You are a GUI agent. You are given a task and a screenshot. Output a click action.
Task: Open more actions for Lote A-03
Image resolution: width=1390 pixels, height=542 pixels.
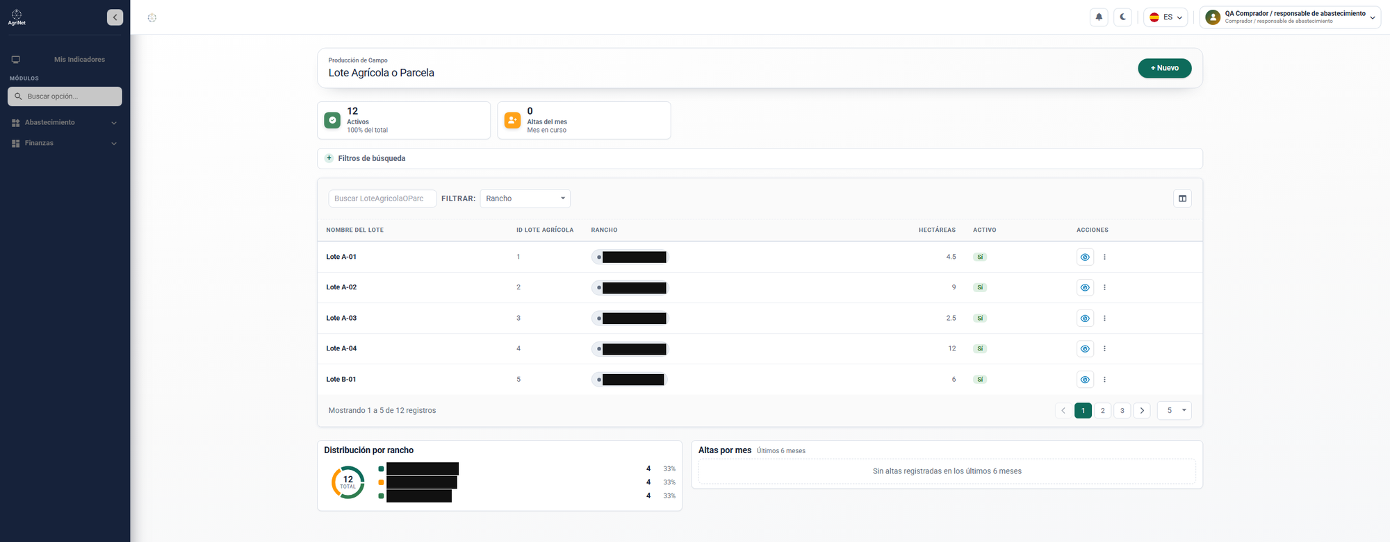pyautogui.click(x=1104, y=319)
